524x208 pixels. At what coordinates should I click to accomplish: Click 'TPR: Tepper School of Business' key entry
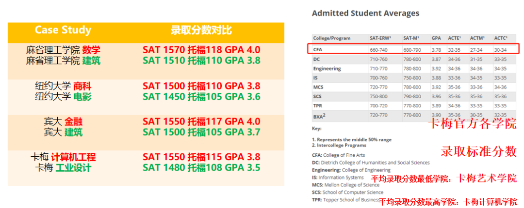click(x=345, y=200)
